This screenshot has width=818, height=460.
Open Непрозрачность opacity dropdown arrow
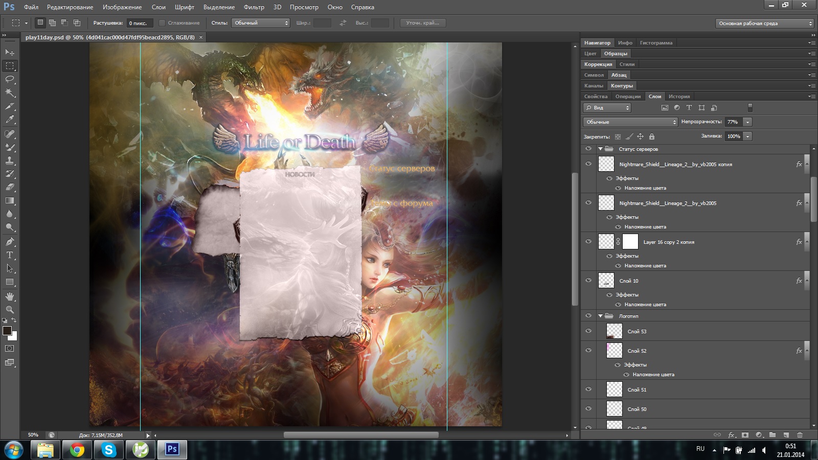747,122
